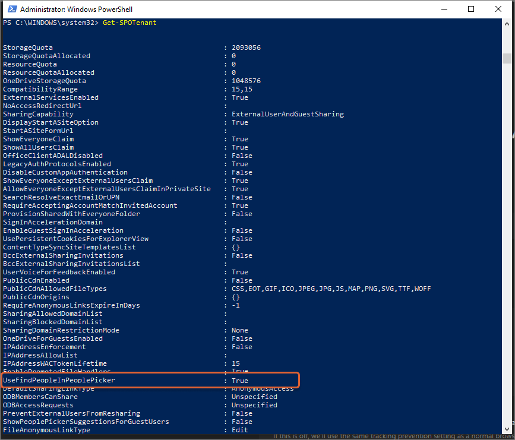Select the ProvisionSharedWithEveryoneFolder property

(72, 214)
